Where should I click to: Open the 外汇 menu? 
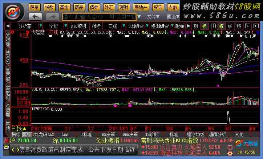coord(109,7)
